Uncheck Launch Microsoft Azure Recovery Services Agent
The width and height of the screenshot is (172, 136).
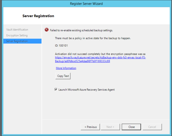56,89
